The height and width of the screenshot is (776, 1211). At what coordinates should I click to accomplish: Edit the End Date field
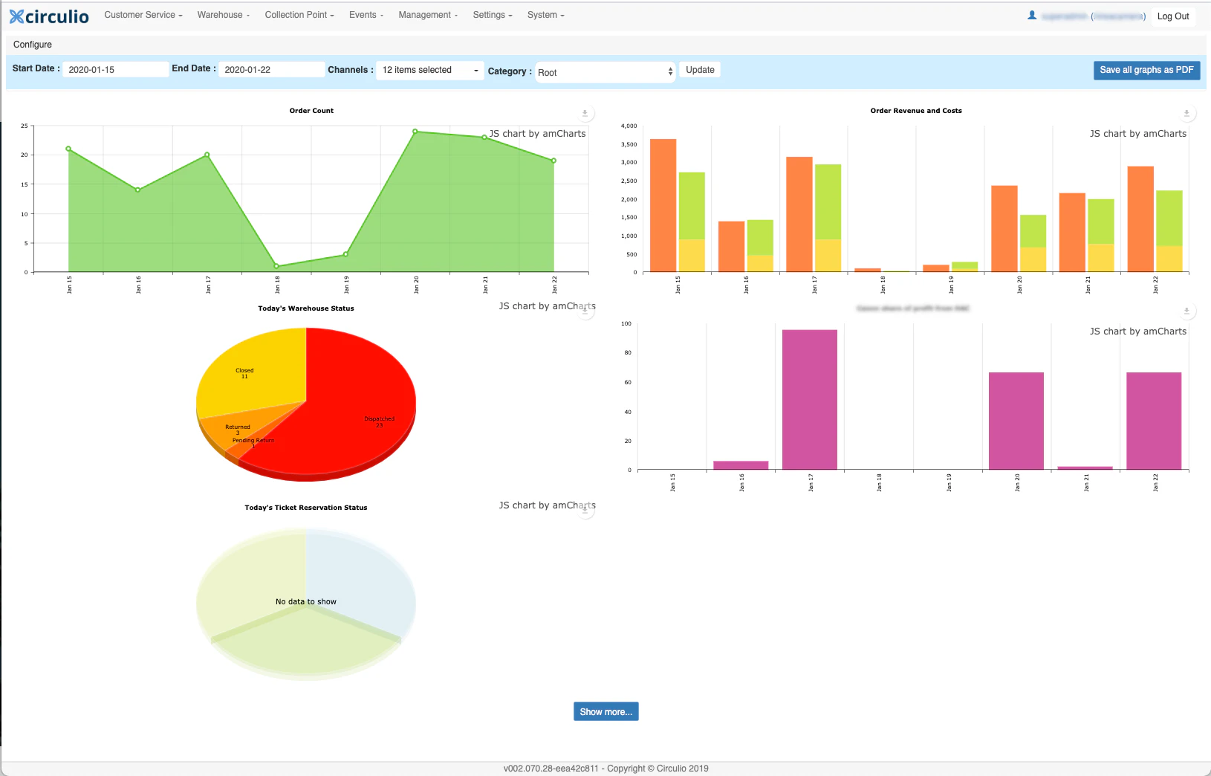271,68
